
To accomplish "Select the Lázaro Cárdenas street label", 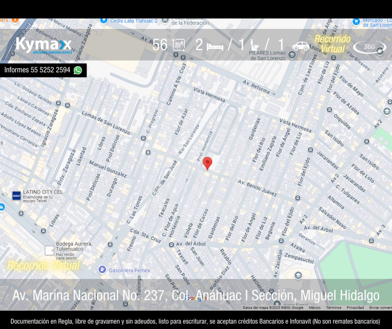I will coord(33,106).
